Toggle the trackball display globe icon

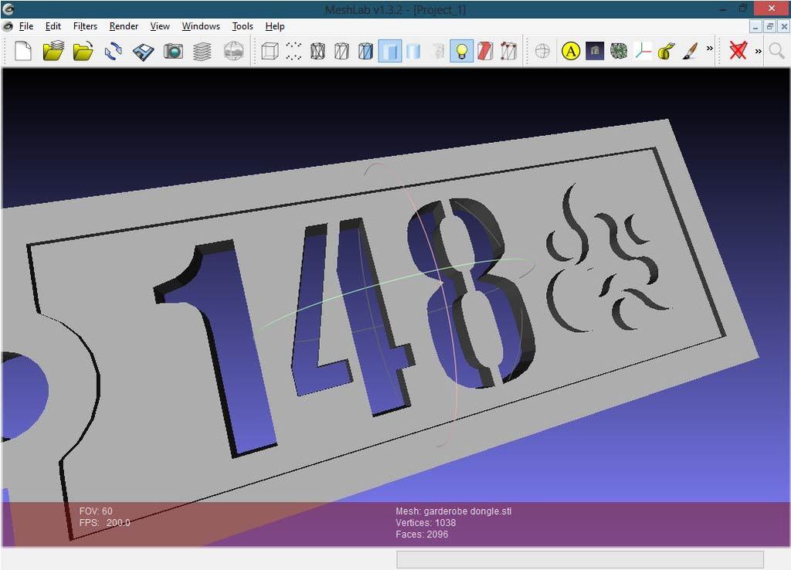coord(542,52)
